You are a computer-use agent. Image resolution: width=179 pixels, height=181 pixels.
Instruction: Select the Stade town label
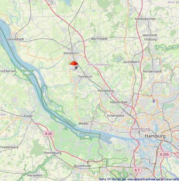click(x=28, y=116)
